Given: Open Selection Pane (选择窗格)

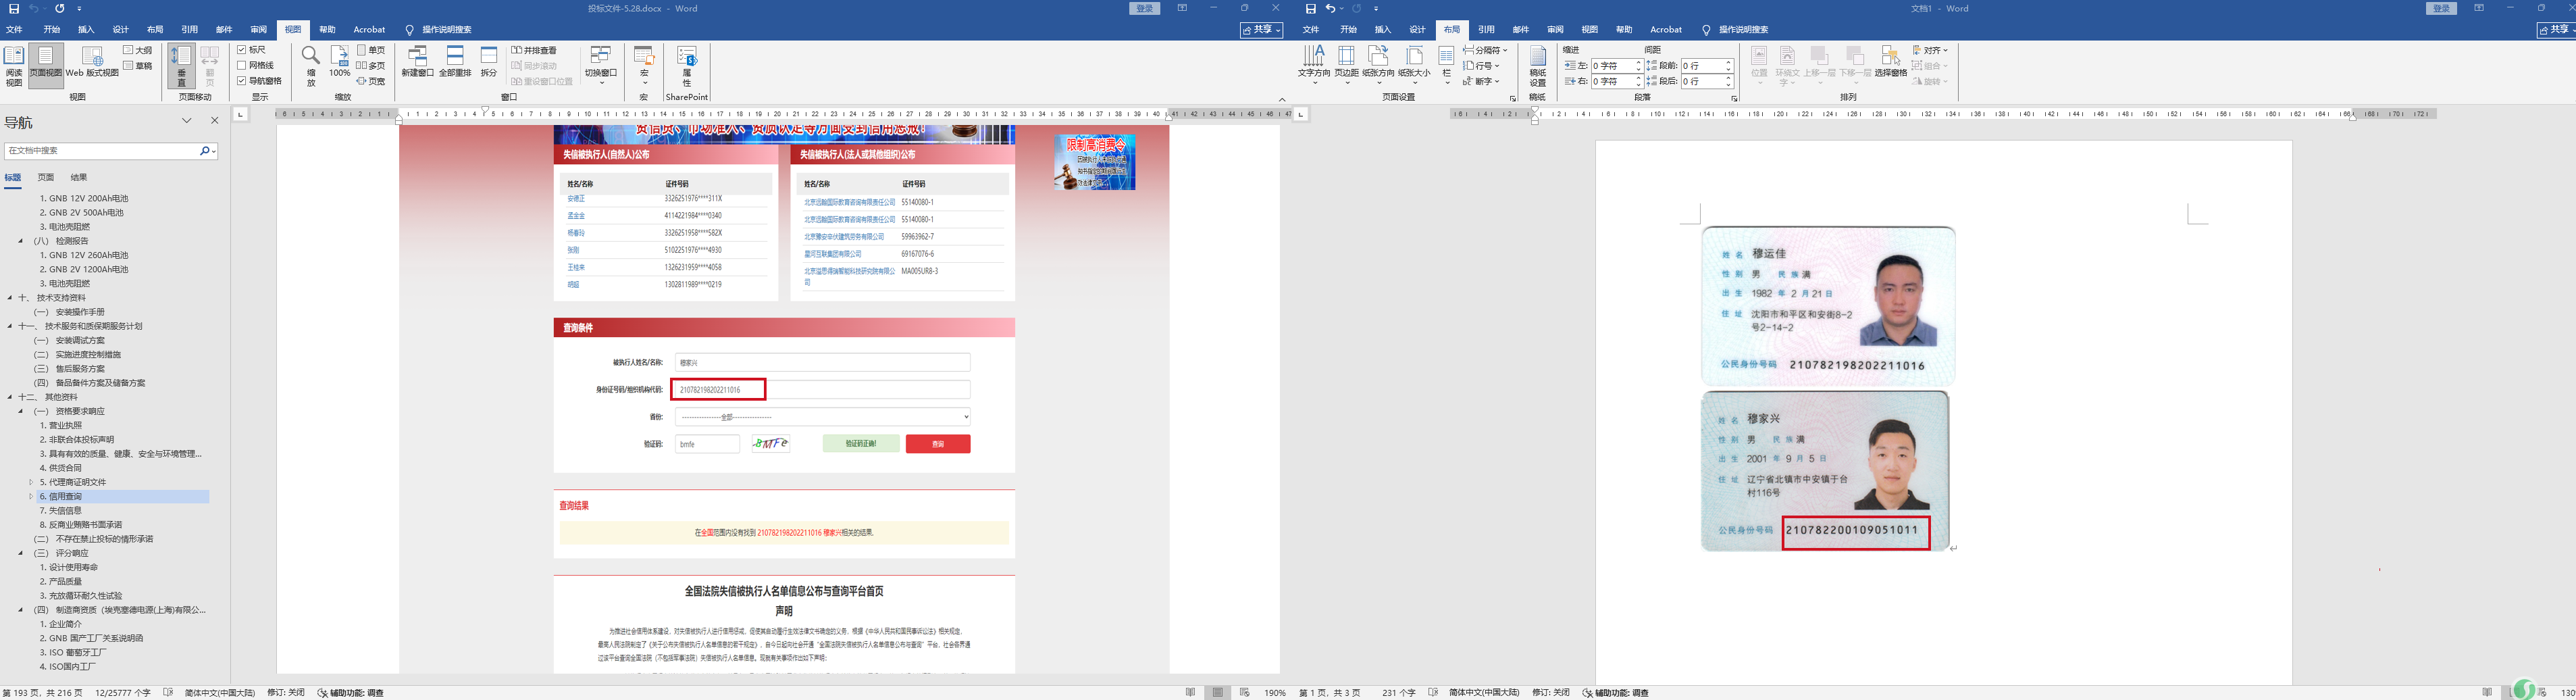Looking at the screenshot, I should tap(1890, 62).
